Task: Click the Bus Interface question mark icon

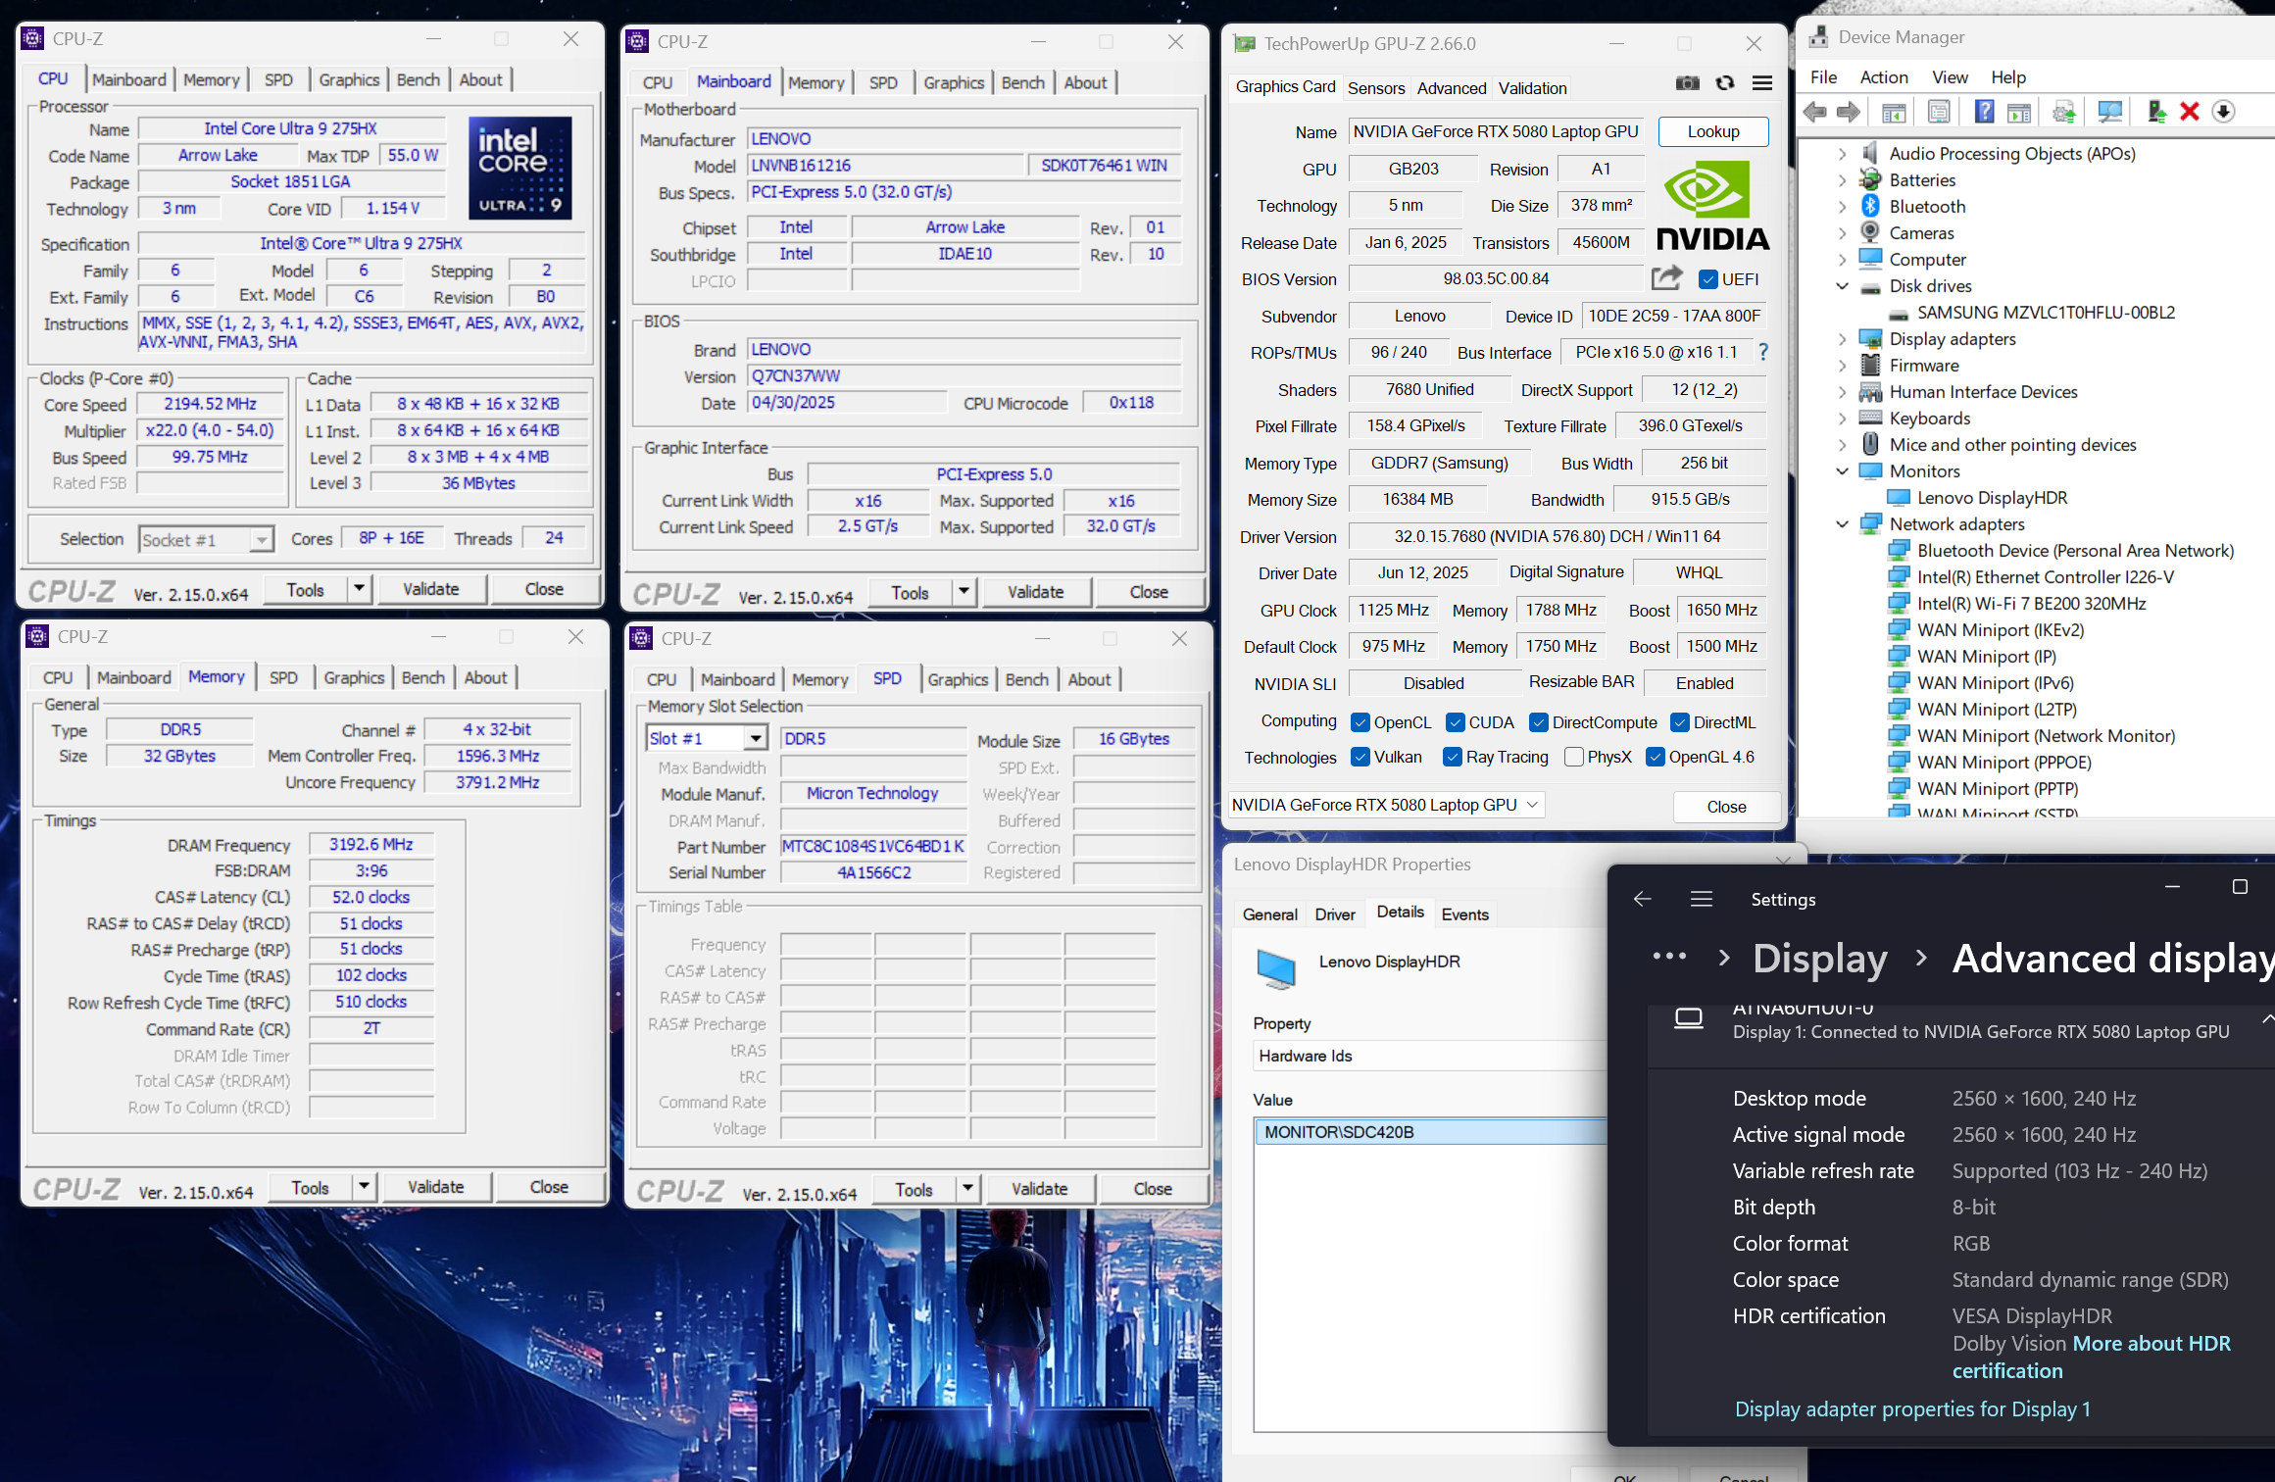Action: [1763, 352]
